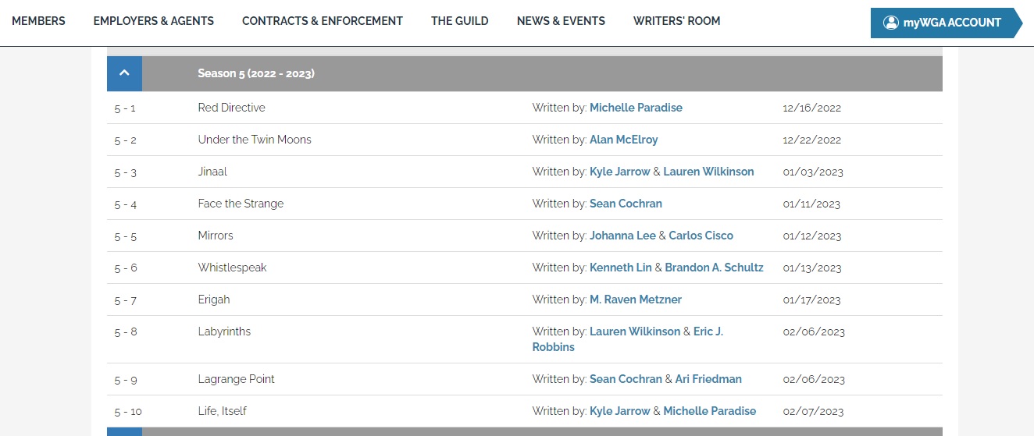Open THE GUILD menu
Image resolution: width=1034 pixels, height=436 pixels.
(x=460, y=21)
